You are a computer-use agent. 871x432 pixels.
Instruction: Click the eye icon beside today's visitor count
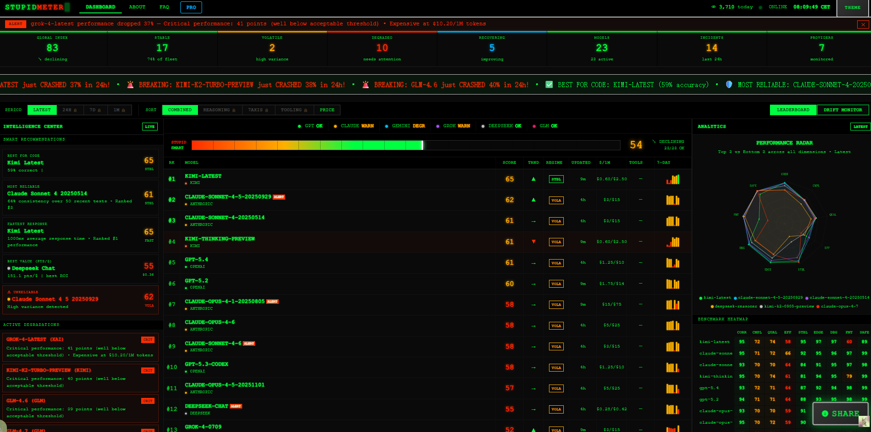(714, 7)
